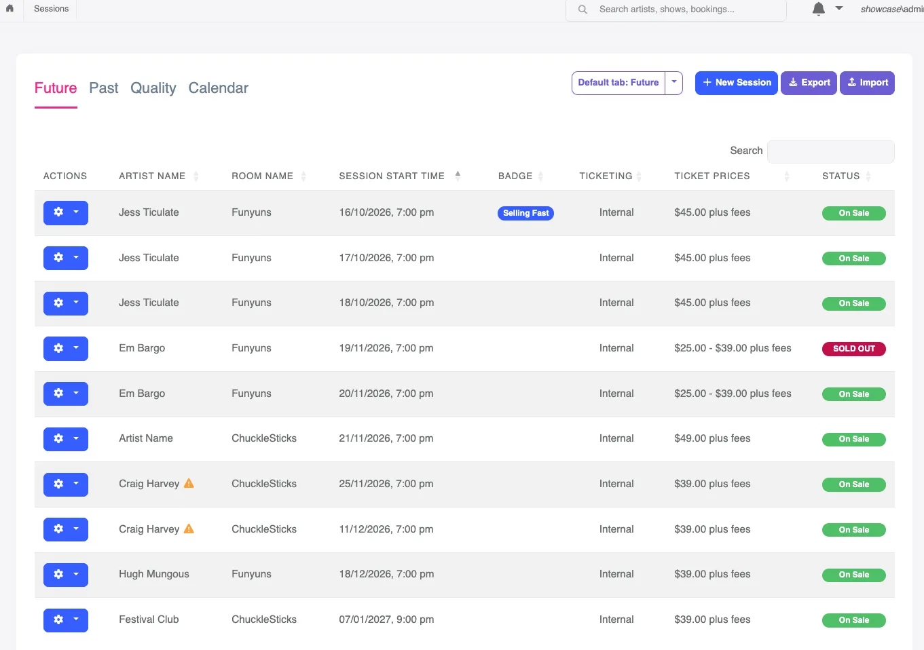Open the notifications bell

tap(819, 9)
